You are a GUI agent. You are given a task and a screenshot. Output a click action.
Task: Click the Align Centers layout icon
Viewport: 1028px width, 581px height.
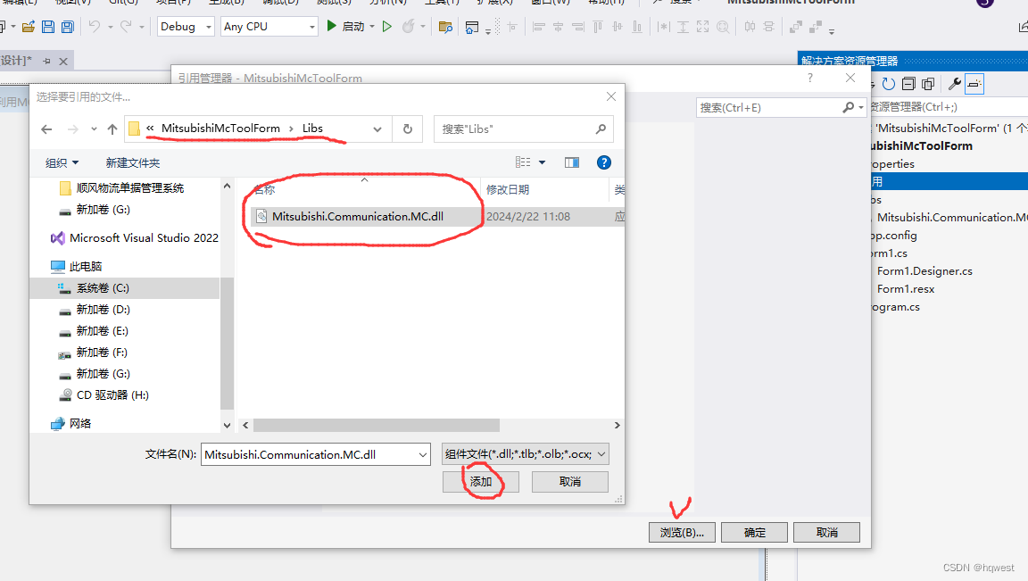pos(559,27)
